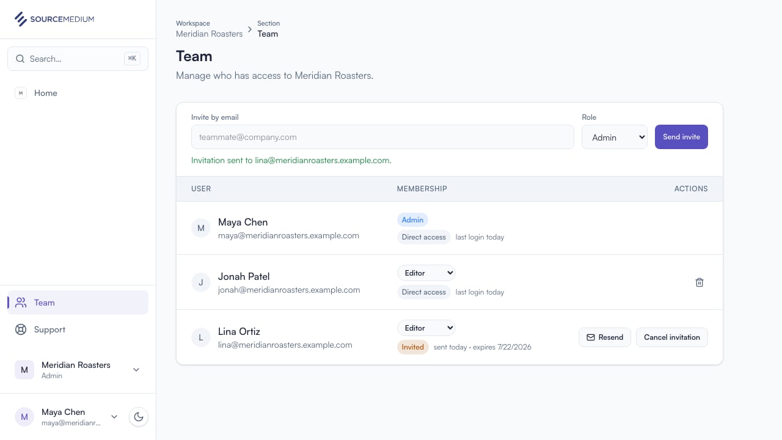Click Maya Chen's avatar in the table
This screenshot has height=440, width=782.
tap(201, 229)
